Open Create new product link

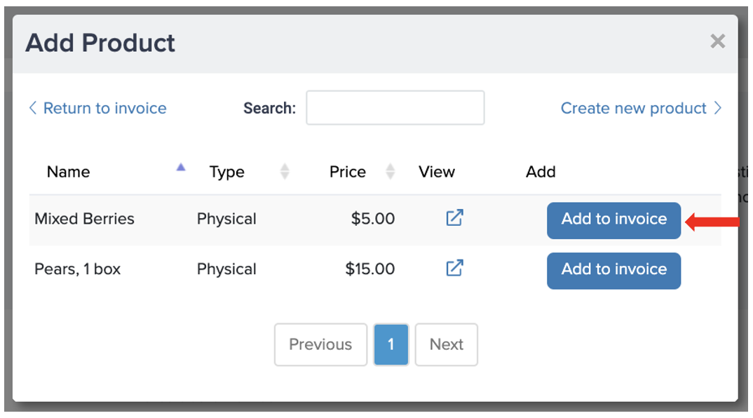pos(633,108)
